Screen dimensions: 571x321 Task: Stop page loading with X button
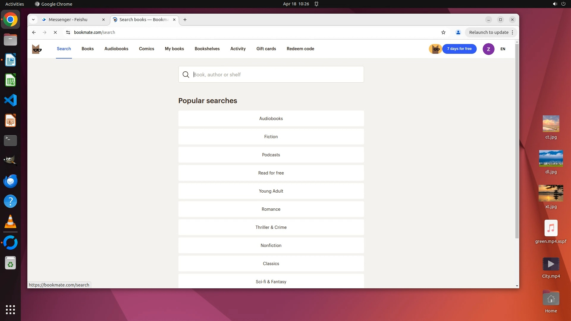(55, 32)
